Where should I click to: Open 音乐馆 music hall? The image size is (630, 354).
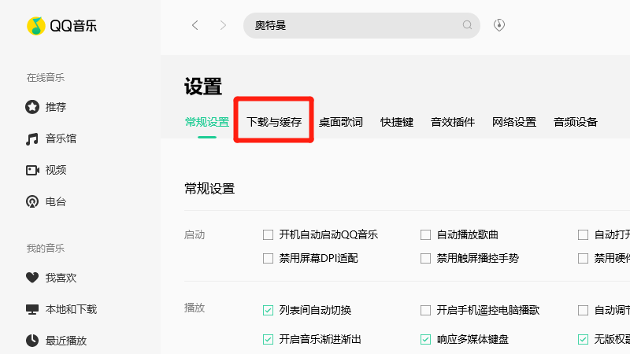60,138
